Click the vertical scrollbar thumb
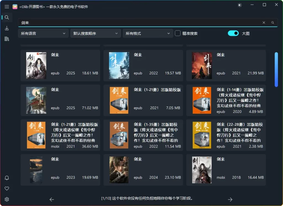The image size is (283, 206). 276,69
